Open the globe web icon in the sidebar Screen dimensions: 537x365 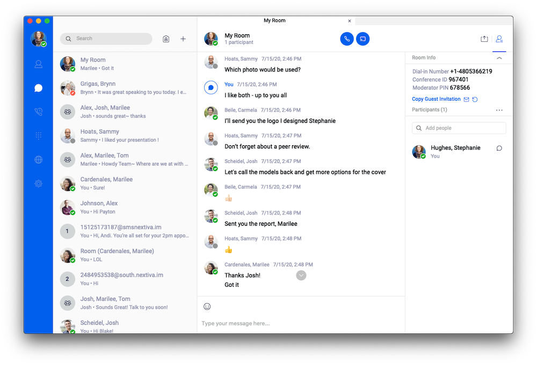(38, 160)
